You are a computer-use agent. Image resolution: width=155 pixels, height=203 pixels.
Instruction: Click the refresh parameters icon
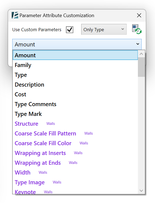click(137, 29)
